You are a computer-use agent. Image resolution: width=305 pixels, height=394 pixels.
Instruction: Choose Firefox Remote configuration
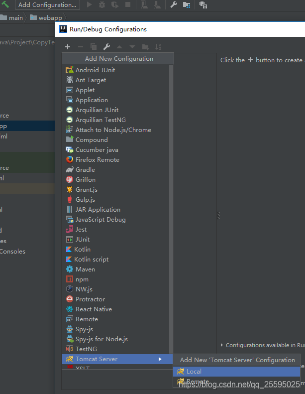(x=117, y=159)
